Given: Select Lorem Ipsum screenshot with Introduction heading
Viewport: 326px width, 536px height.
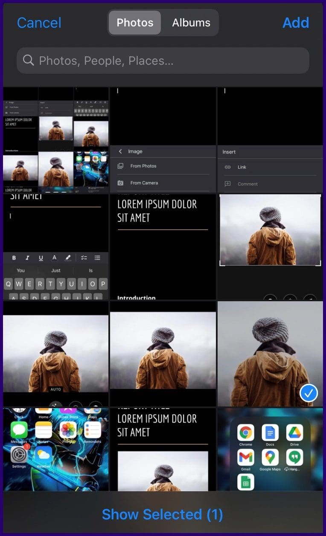Looking at the screenshot, I should click(163, 247).
